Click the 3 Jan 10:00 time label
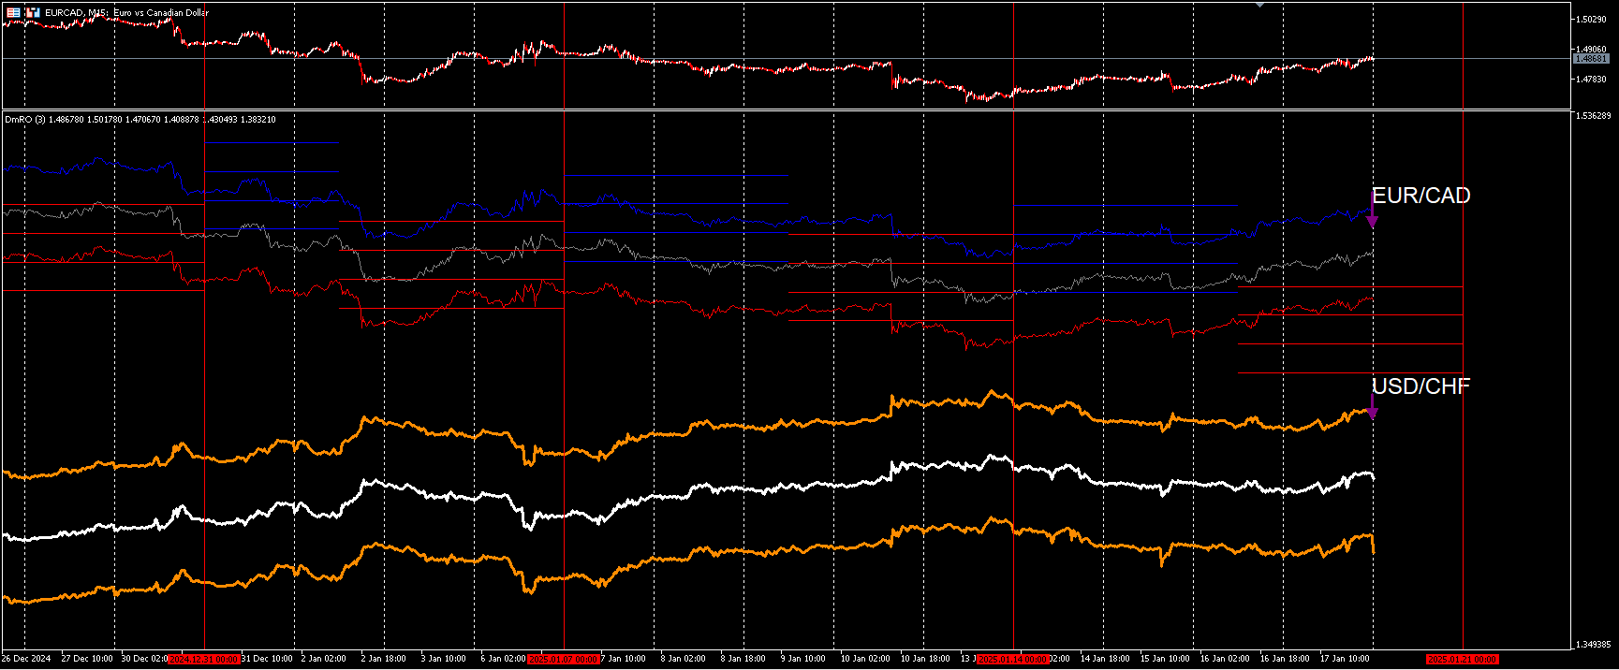The height and width of the screenshot is (670, 1619). pyautogui.click(x=443, y=659)
